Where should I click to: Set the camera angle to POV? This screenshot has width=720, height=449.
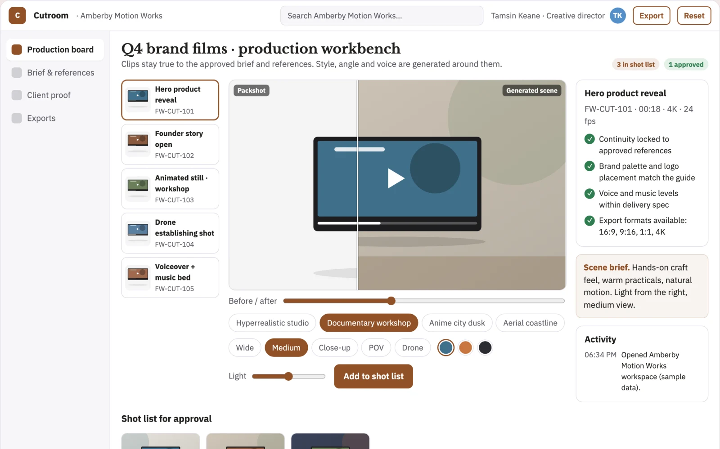click(376, 347)
